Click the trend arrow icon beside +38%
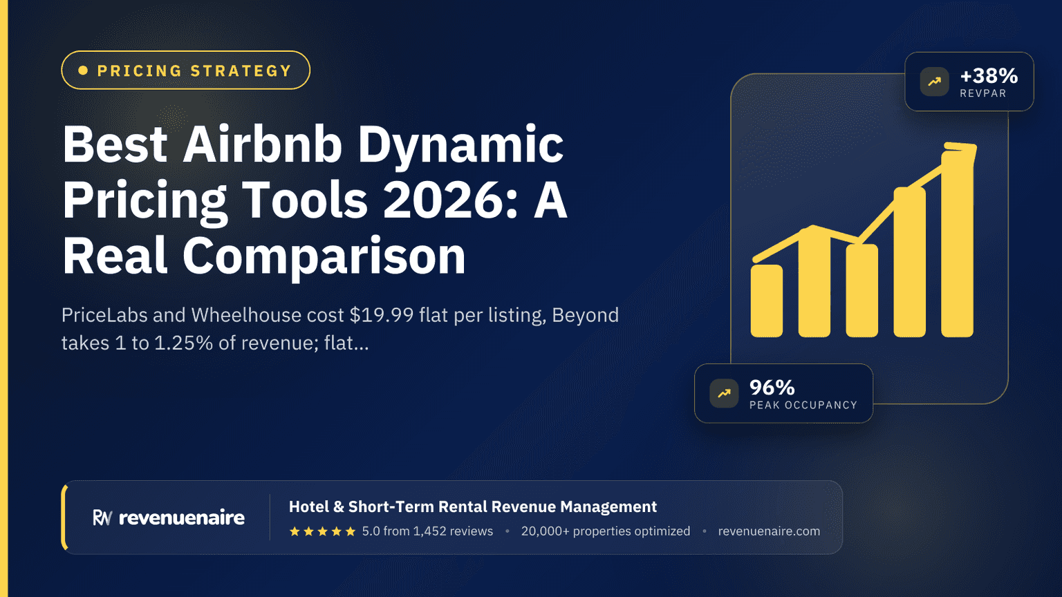1062x597 pixels. click(934, 82)
